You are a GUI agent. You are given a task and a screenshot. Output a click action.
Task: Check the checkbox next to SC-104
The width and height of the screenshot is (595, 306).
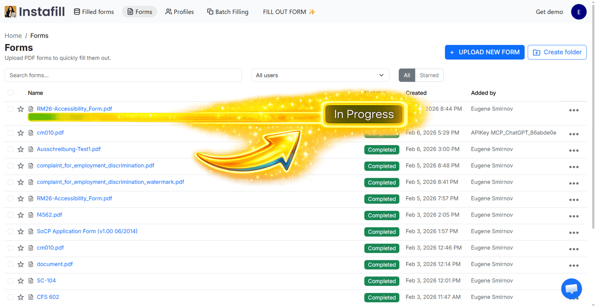tap(10, 281)
